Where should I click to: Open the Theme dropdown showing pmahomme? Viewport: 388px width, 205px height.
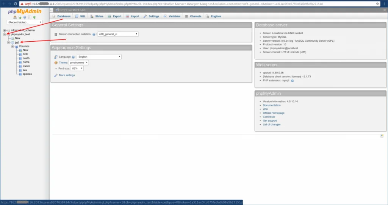(x=78, y=63)
